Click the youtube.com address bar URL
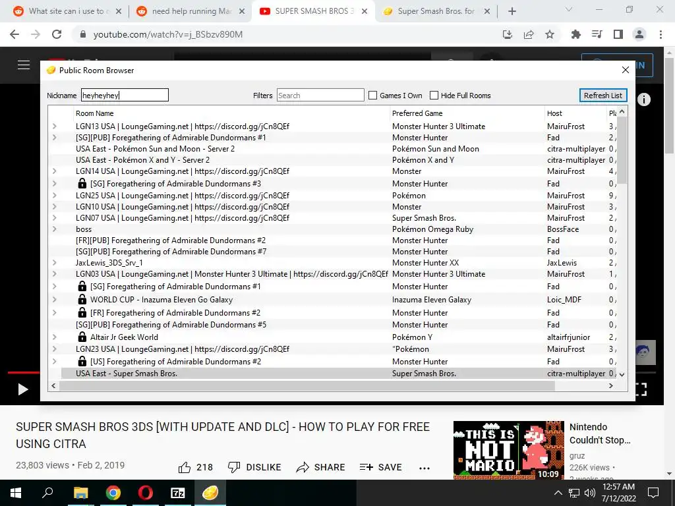 168,34
